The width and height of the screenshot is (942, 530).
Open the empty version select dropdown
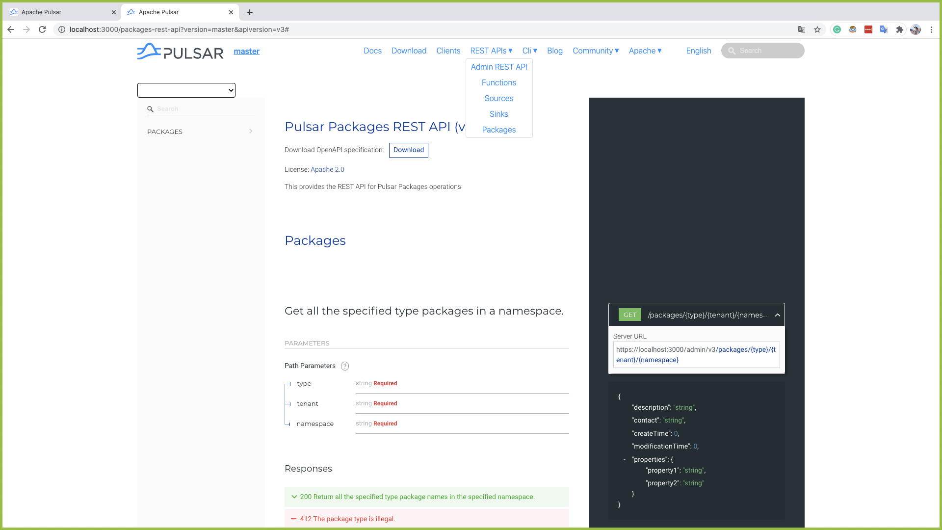tap(186, 90)
